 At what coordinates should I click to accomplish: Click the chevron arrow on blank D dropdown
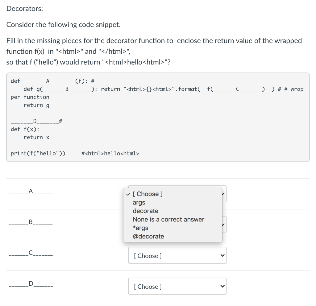222,286
